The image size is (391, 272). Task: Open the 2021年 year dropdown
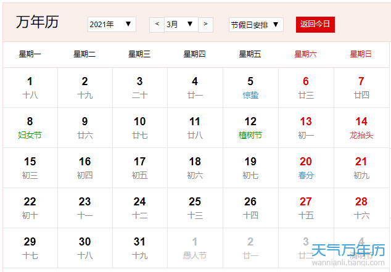pos(112,25)
